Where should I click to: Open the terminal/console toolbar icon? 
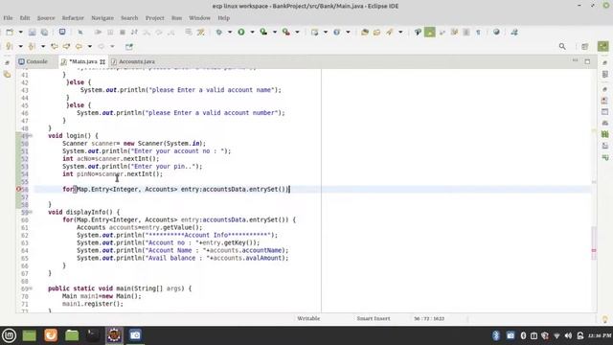[62, 32]
